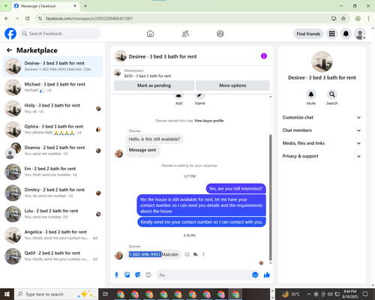The height and width of the screenshot is (300, 375).
Task: Click the highlighted phone number 1-802-696-9953
Action: [x=145, y=254]
